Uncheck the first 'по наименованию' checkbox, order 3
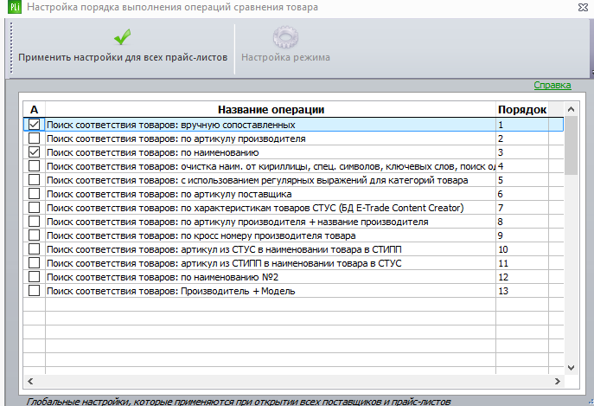This screenshot has height=406, width=594. (34, 151)
